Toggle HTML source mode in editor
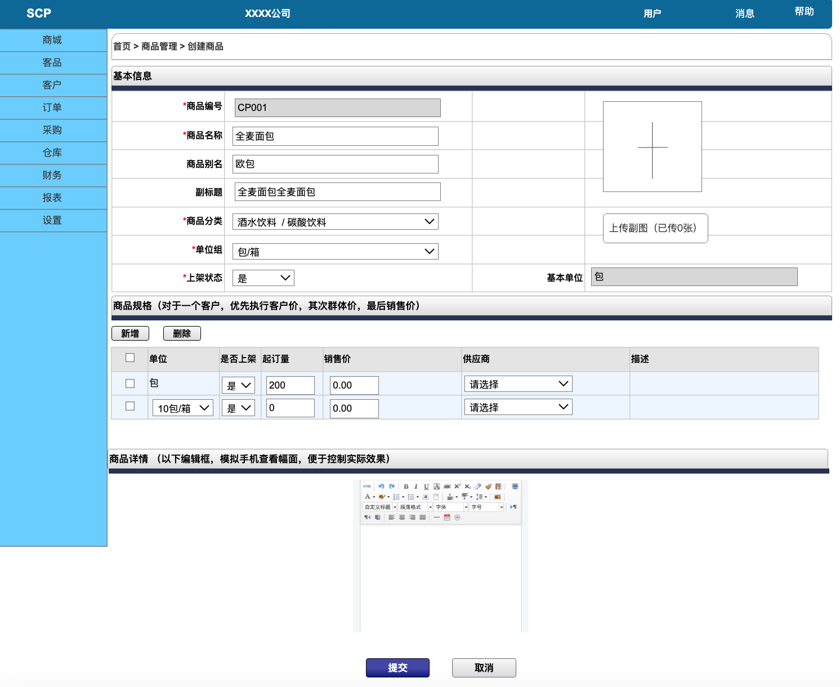Image resolution: width=840 pixels, height=687 pixels. point(367,487)
